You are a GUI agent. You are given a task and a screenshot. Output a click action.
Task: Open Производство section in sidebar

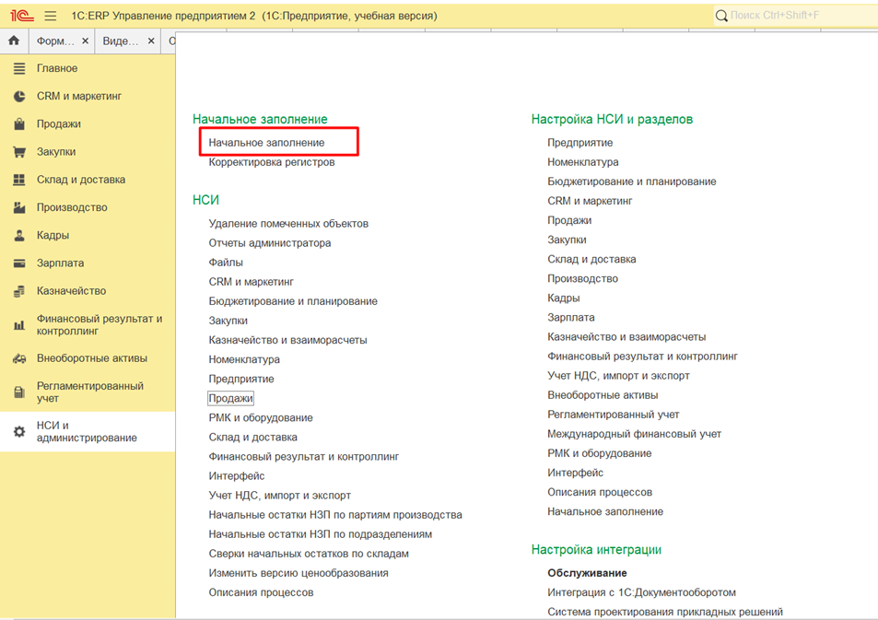72,207
